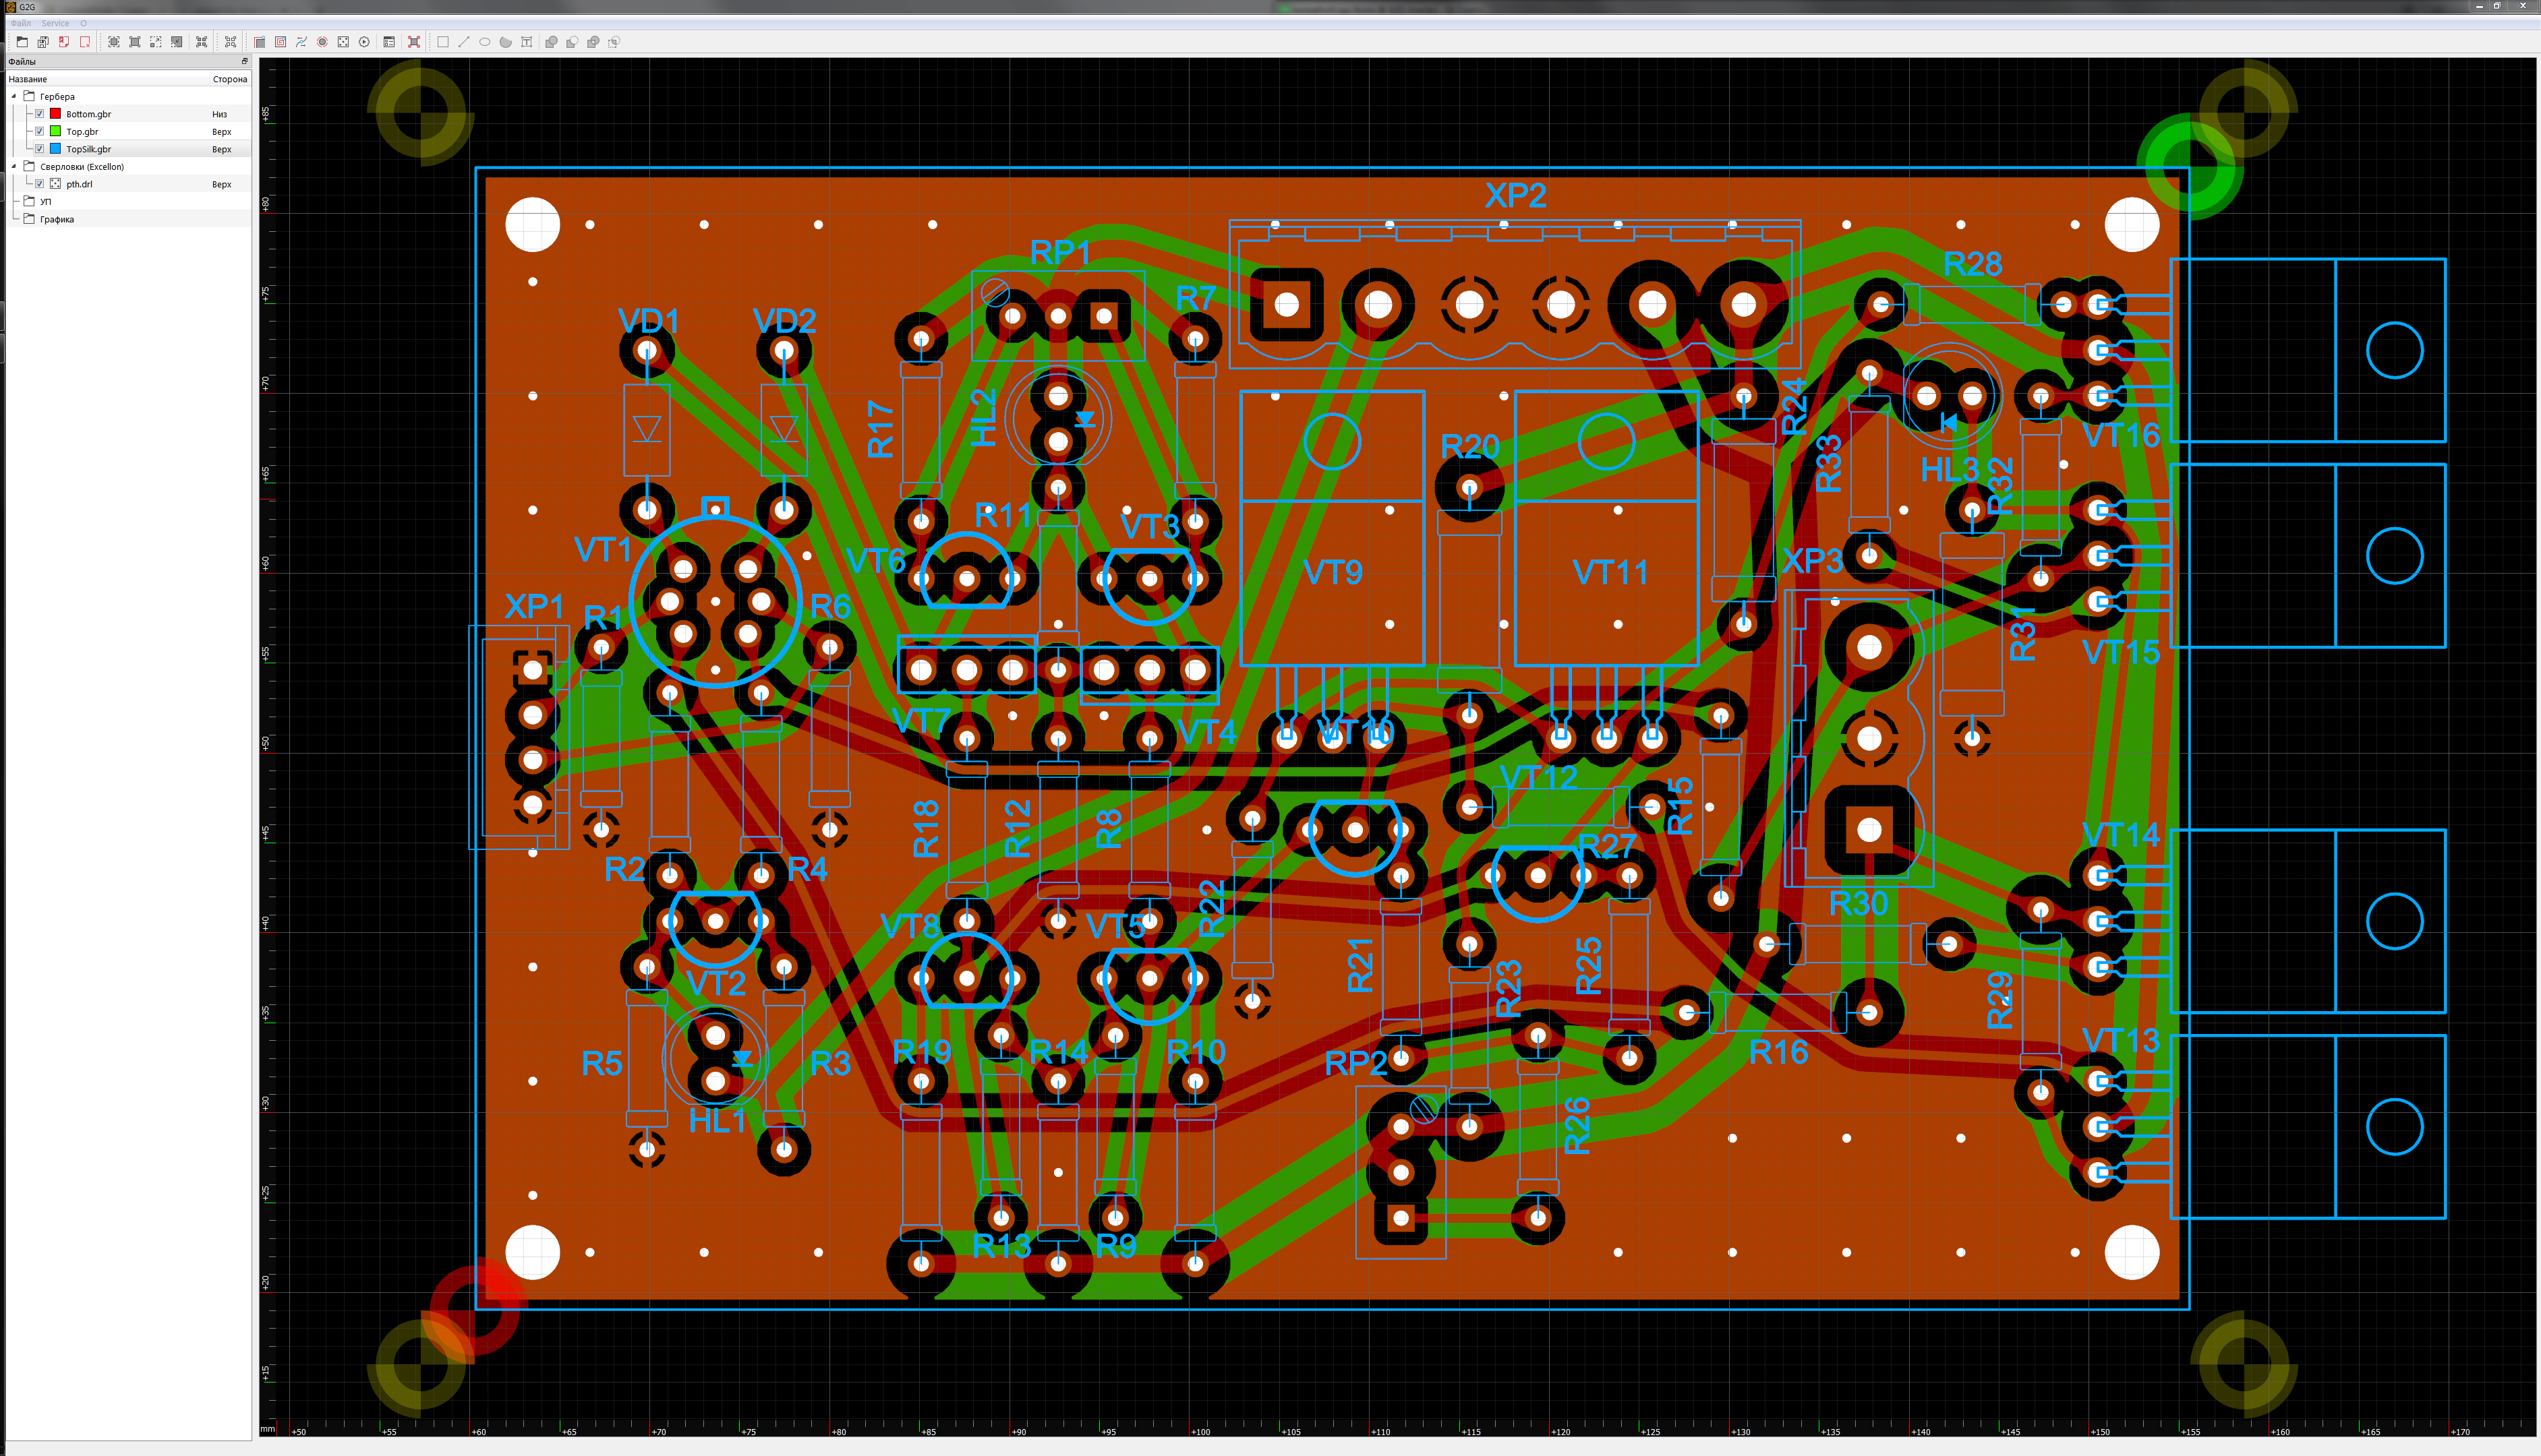The width and height of the screenshot is (2541, 1456).
Task: Collapse the Гербера tree folder
Action: point(14,96)
